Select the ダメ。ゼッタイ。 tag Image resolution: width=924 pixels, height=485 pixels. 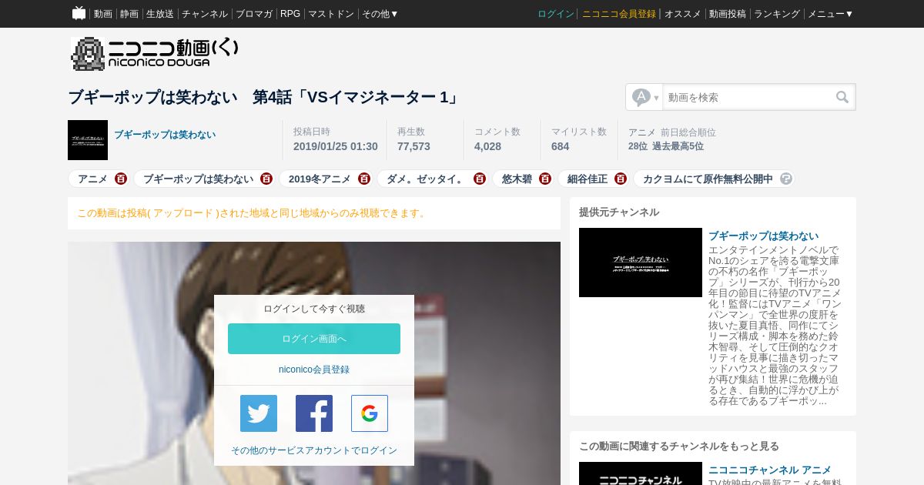coord(426,179)
